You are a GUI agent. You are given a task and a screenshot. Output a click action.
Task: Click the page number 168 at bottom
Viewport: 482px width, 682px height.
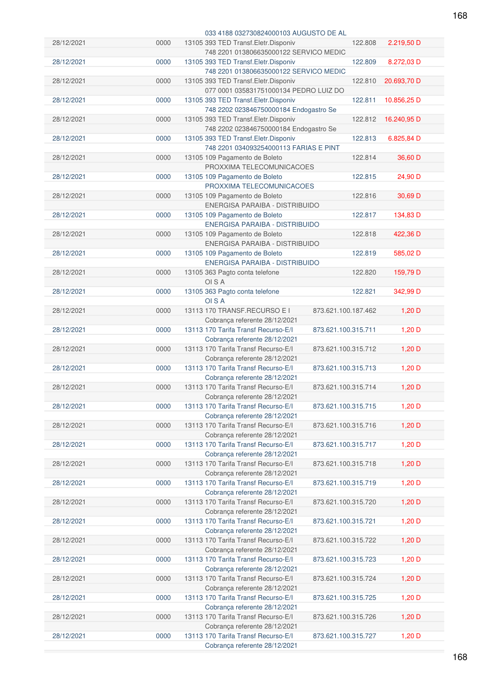pos(460,657)
